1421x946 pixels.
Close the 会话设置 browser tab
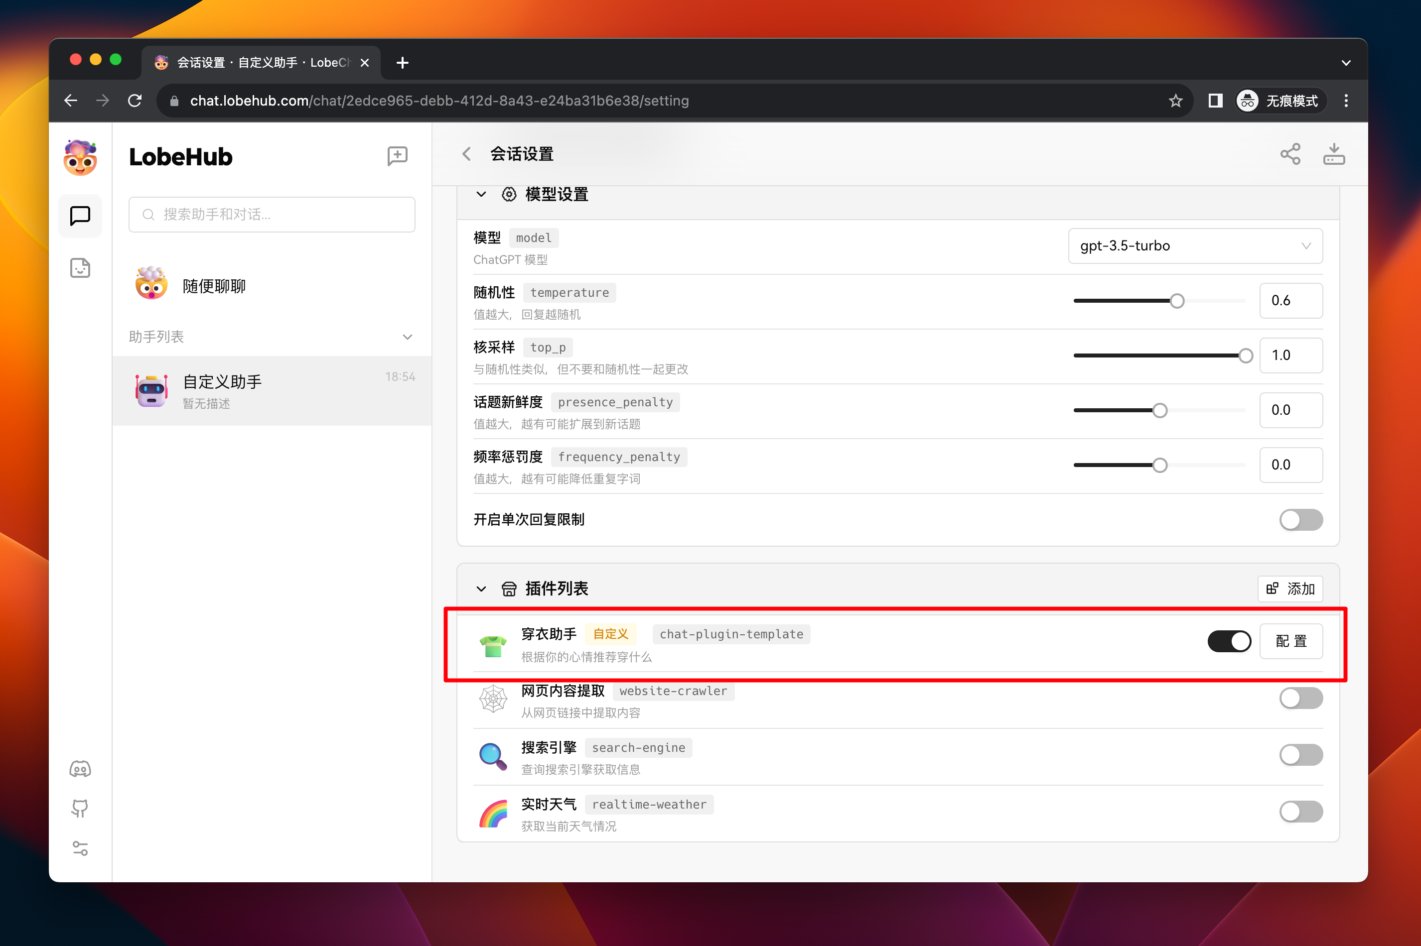coord(364,63)
